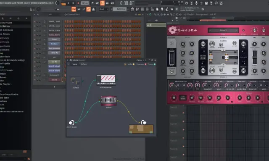This screenshot has height=161, width=269.
Task: Toggle the highlighted orange transport option icon
Action: (103, 3)
